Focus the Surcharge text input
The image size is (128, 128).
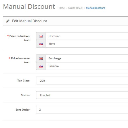click(x=87, y=58)
